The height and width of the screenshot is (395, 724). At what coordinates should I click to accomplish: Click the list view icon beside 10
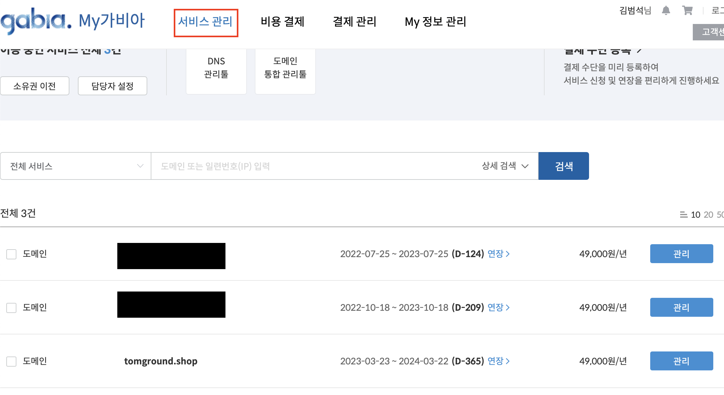pos(684,215)
